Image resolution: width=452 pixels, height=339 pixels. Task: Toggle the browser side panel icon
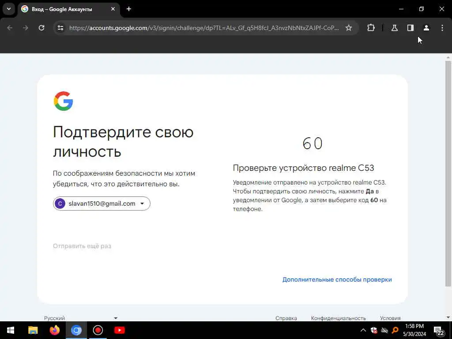tap(411, 28)
